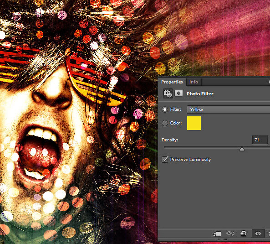Viewport: 270px width, 244px height.
Task: Switch to the Properties tab
Action: [172, 82]
